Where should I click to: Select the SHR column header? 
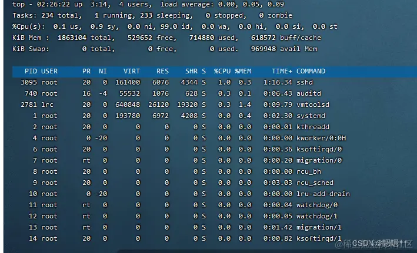(192, 71)
